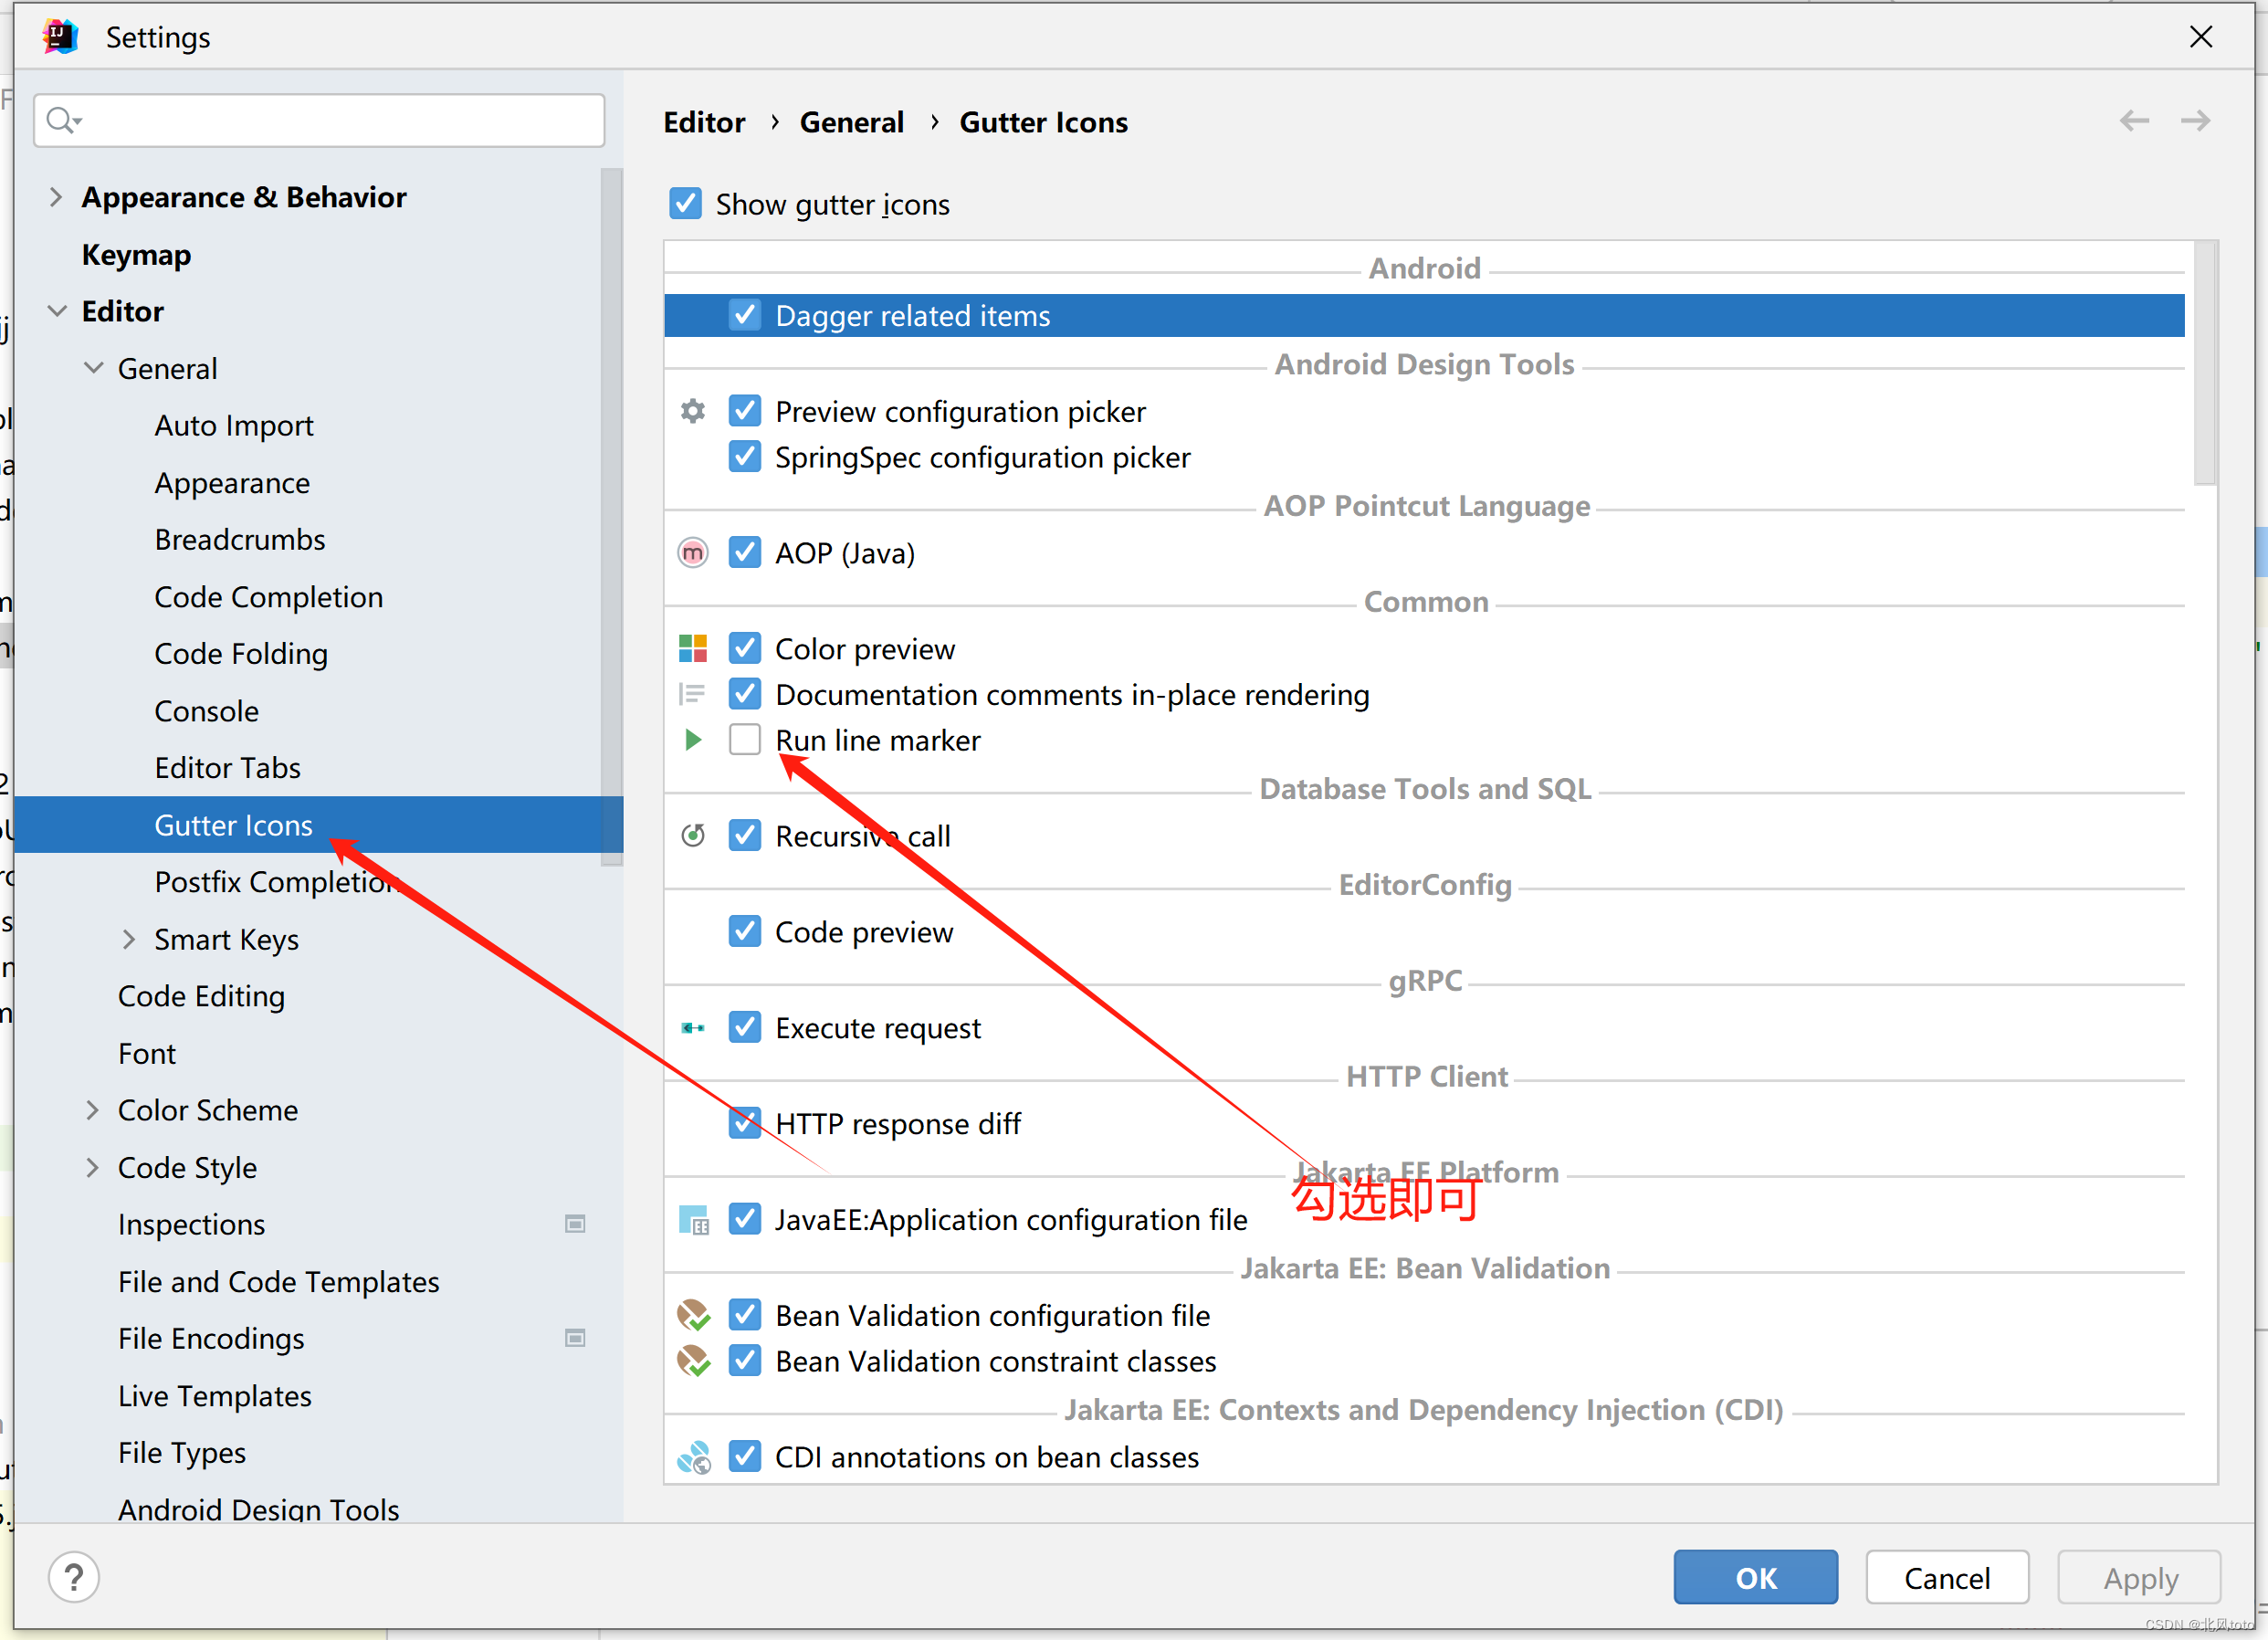Click the CDI annotations bean classes icon
The width and height of the screenshot is (2268, 1640).
pyautogui.click(x=694, y=1458)
